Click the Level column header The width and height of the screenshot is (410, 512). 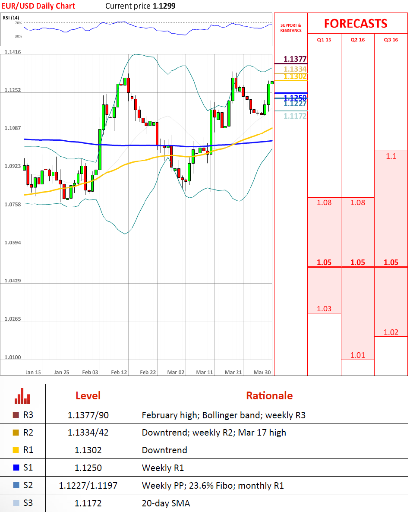tap(88, 396)
